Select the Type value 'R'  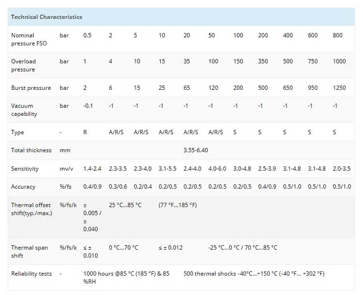(85, 132)
